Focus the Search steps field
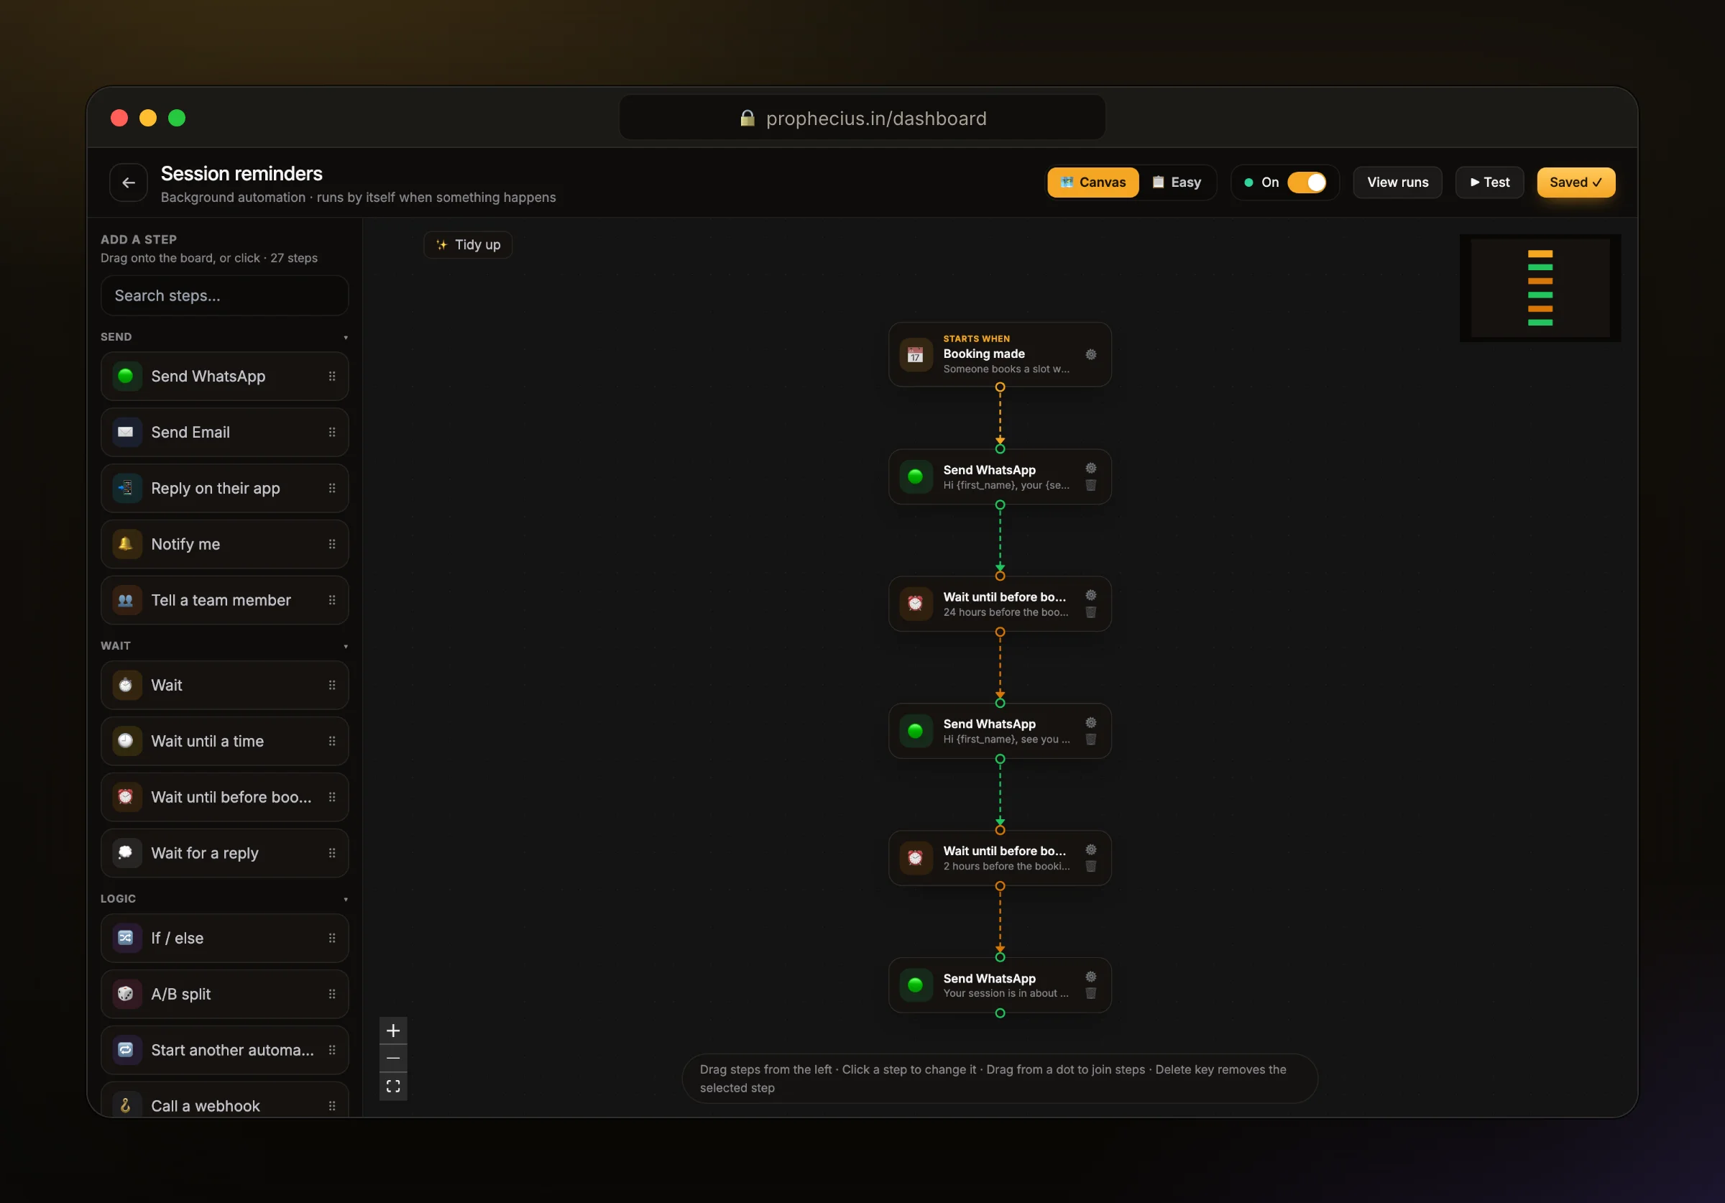The image size is (1725, 1203). [x=225, y=295]
